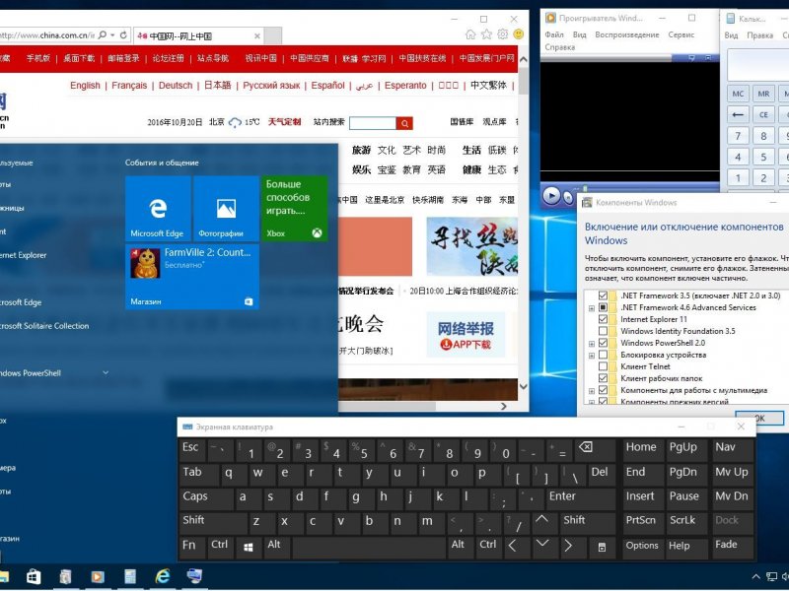The height and width of the screenshot is (591, 789).
Task: Click the network icon in system tray
Action: click(x=771, y=577)
